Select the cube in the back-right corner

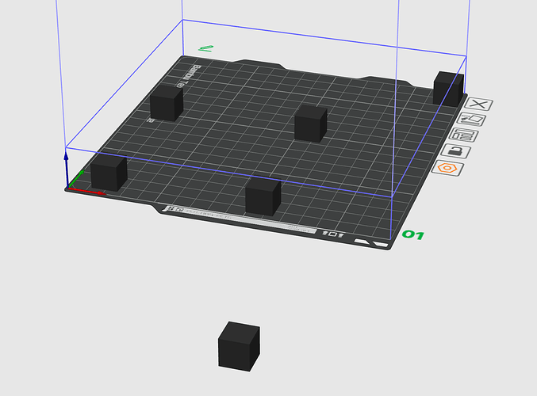pos(448,89)
